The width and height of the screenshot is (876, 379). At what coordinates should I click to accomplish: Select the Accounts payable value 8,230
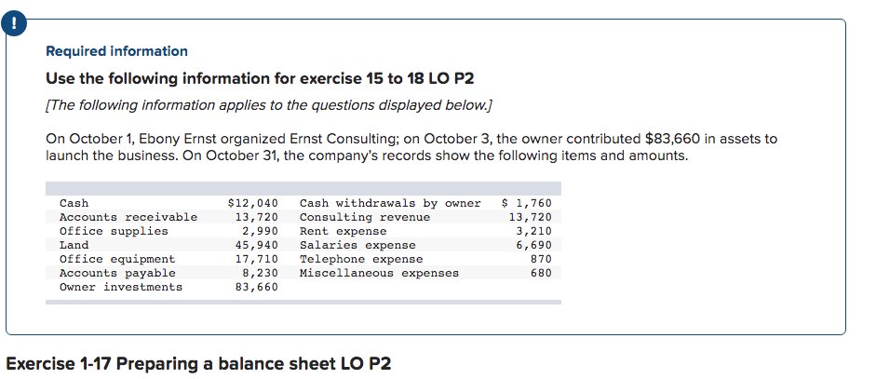click(x=260, y=274)
